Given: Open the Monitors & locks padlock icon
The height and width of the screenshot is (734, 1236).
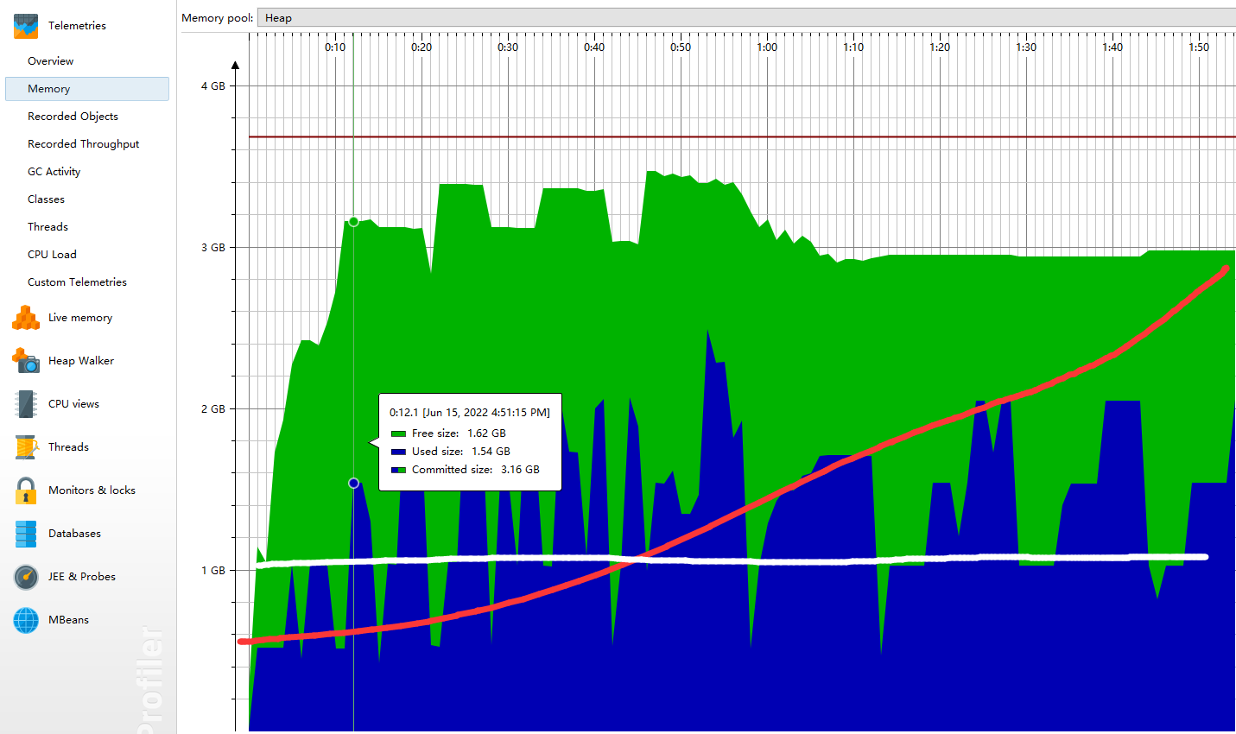Looking at the screenshot, I should pos(26,490).
